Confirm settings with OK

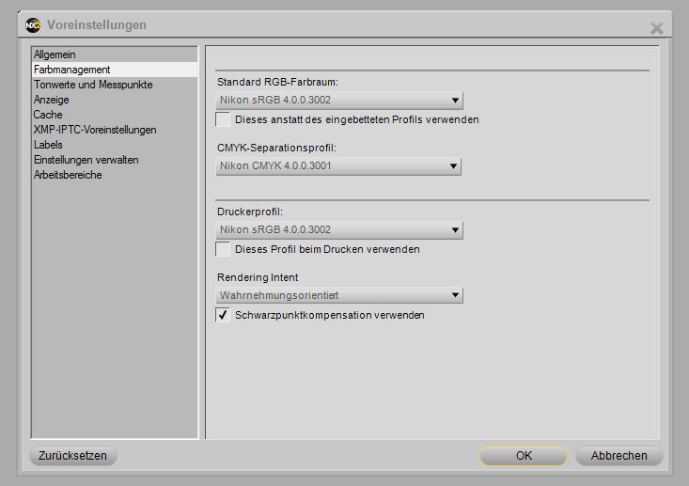point(524,456)
